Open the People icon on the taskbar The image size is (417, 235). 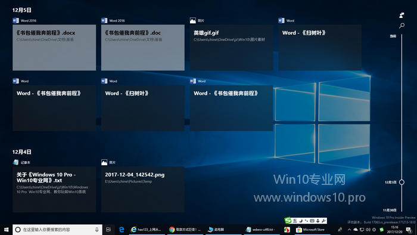coord(340,230)
